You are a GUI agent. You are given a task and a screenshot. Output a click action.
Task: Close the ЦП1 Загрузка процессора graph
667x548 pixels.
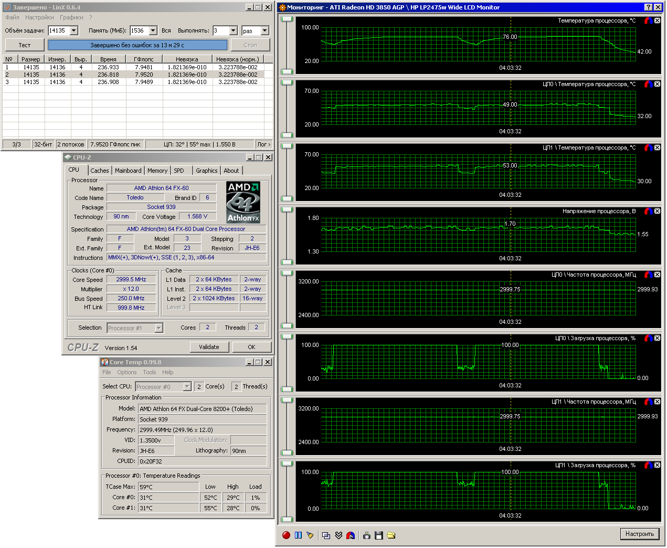tap(657, 465)
